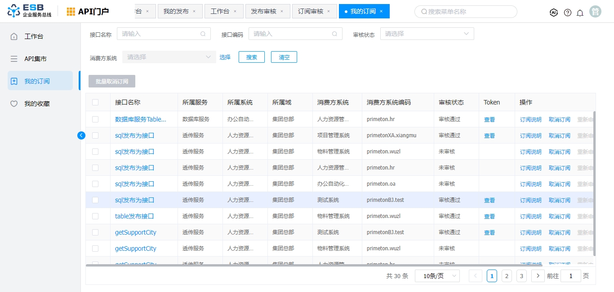Image resolution: width=614 pixels, height=292 pixels.
Task: Open API集市 in the sidebar
Action: tap(36, 59)
